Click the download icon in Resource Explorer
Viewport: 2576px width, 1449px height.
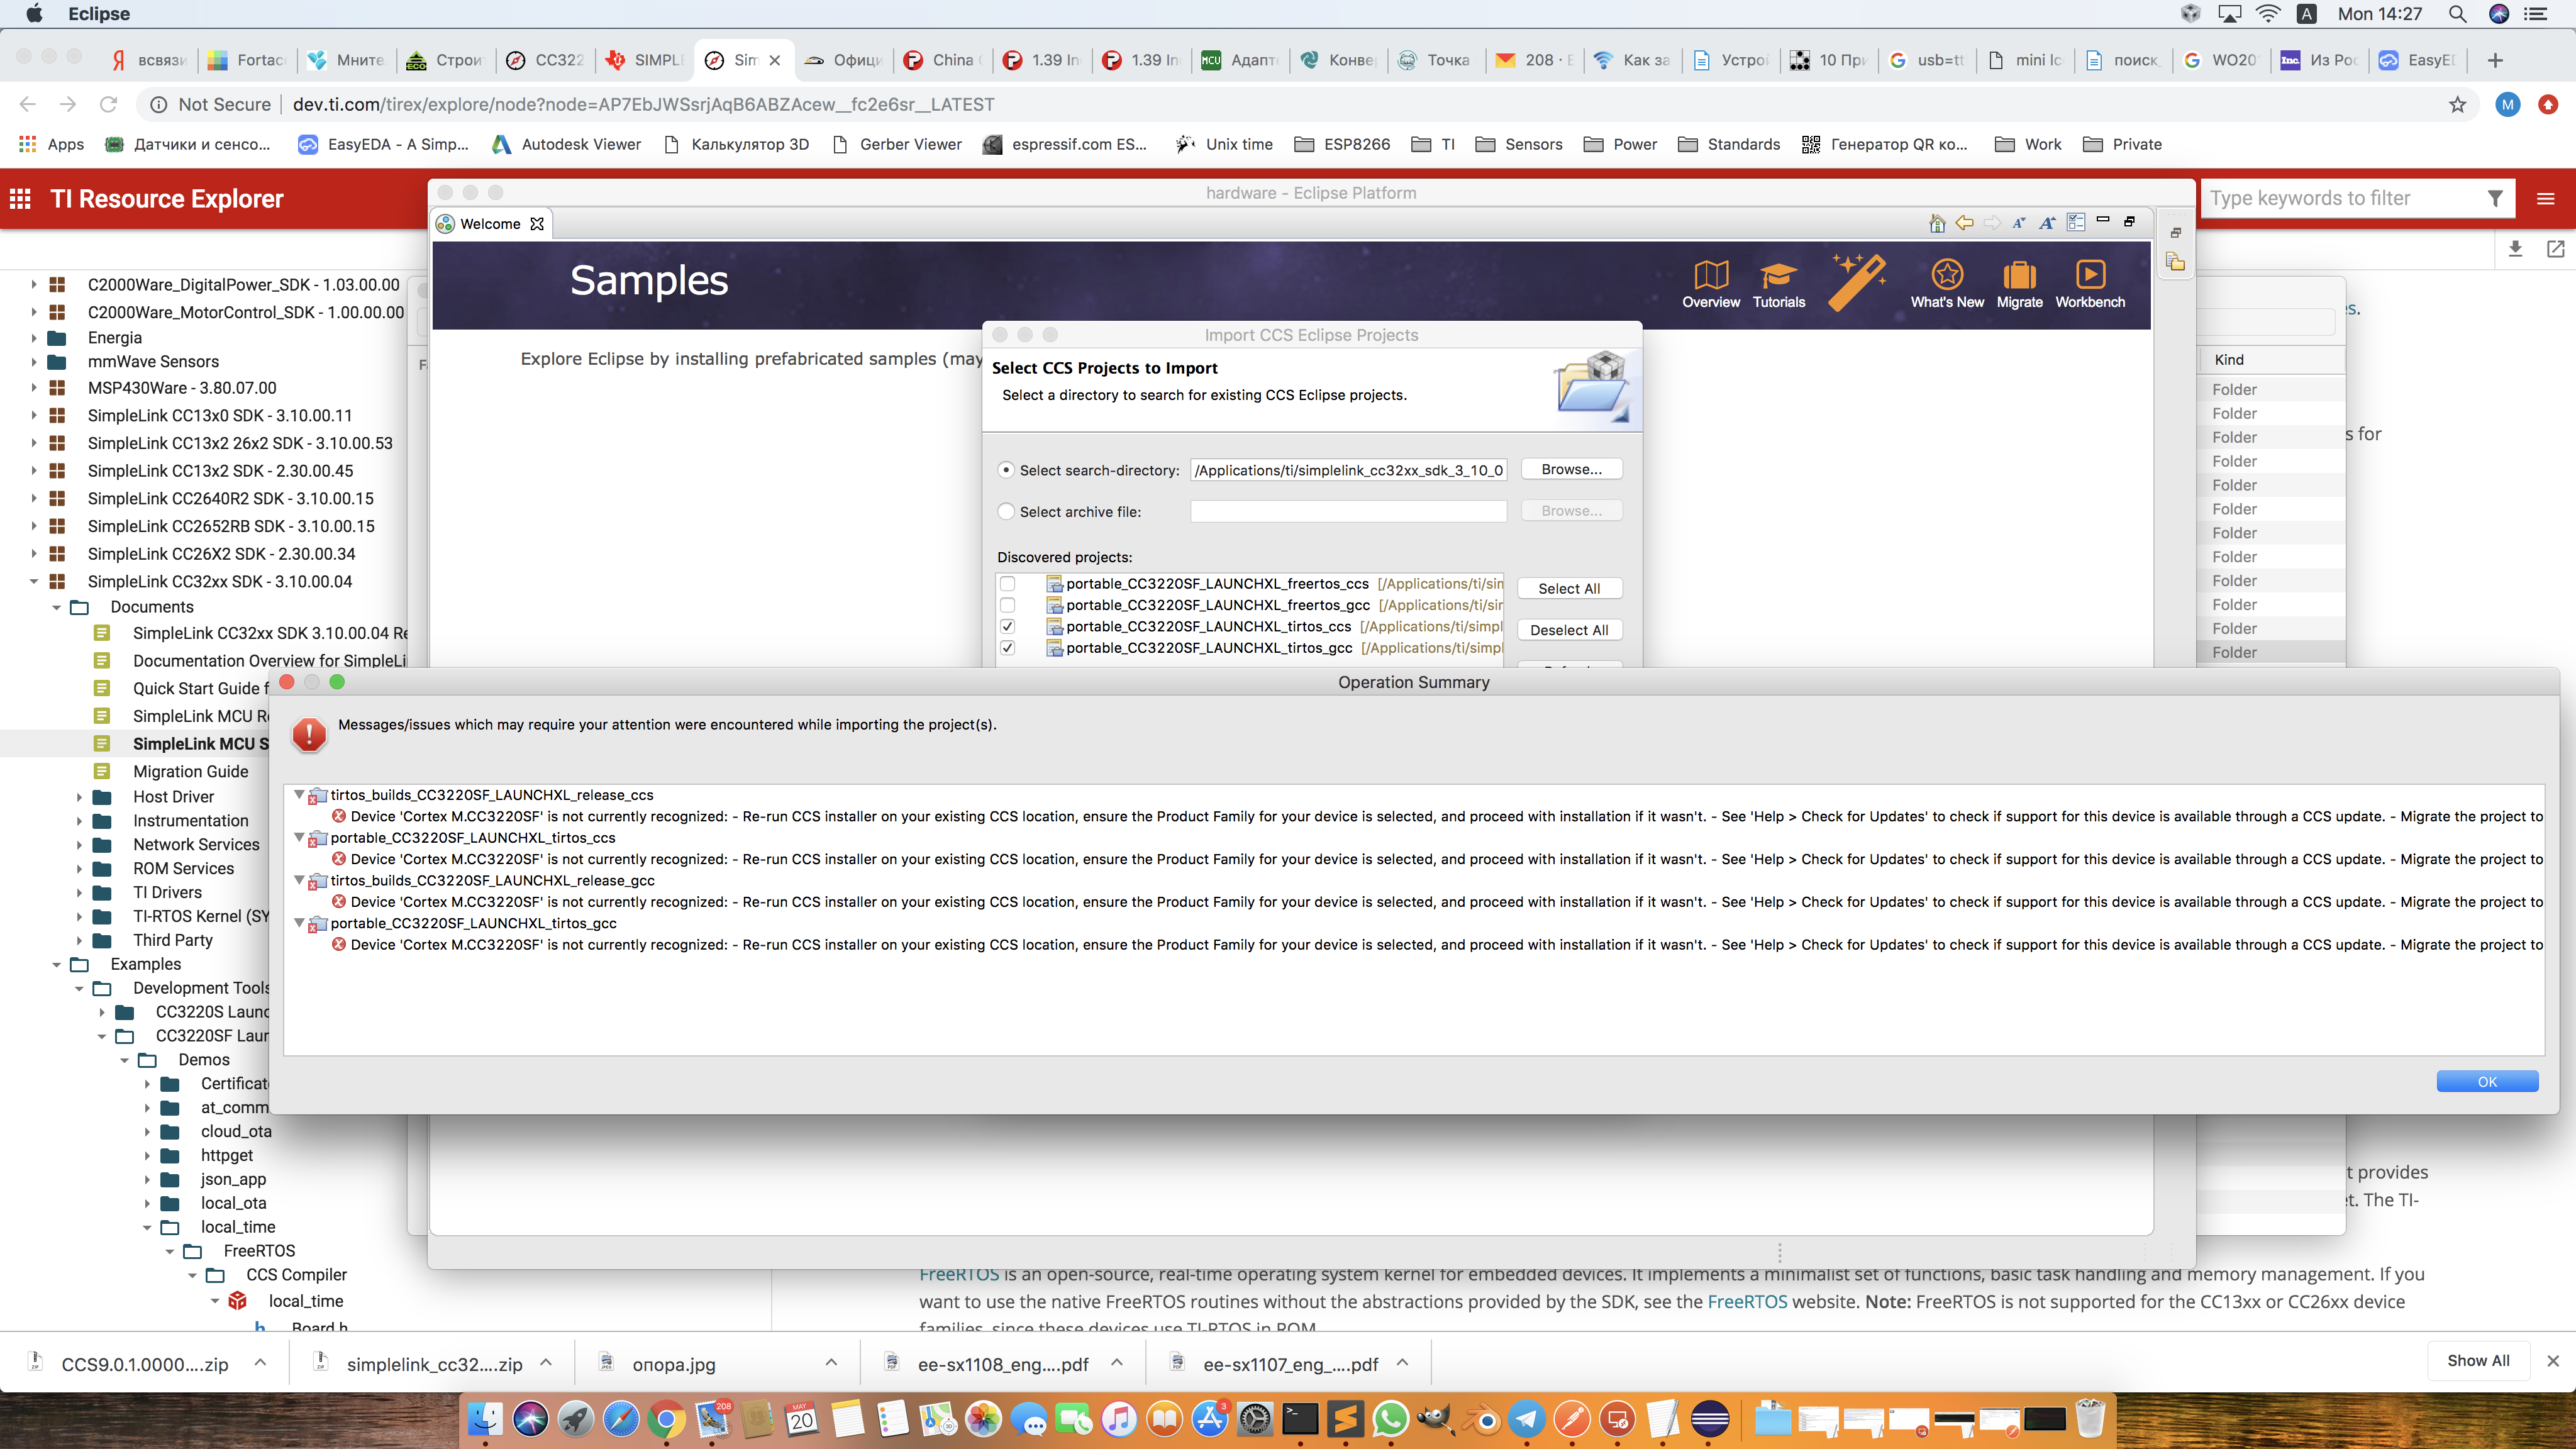click(2515, 249)
